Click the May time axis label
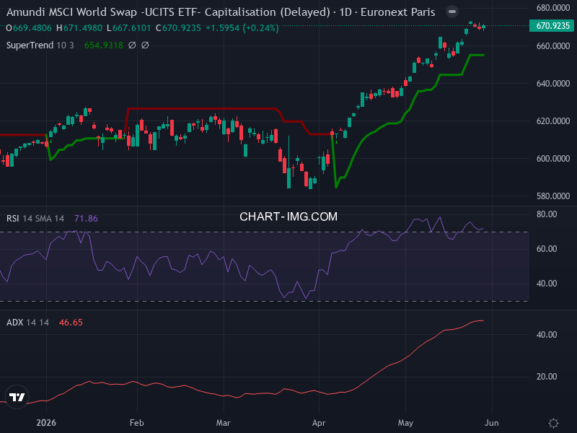The height and width of the screenshot is (433, 577). coord(405,423)
